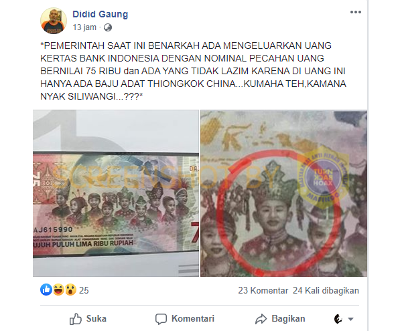Screen dimensions: 402x331
Task: View the 23 Komentar comments
Action: (263, 291)
